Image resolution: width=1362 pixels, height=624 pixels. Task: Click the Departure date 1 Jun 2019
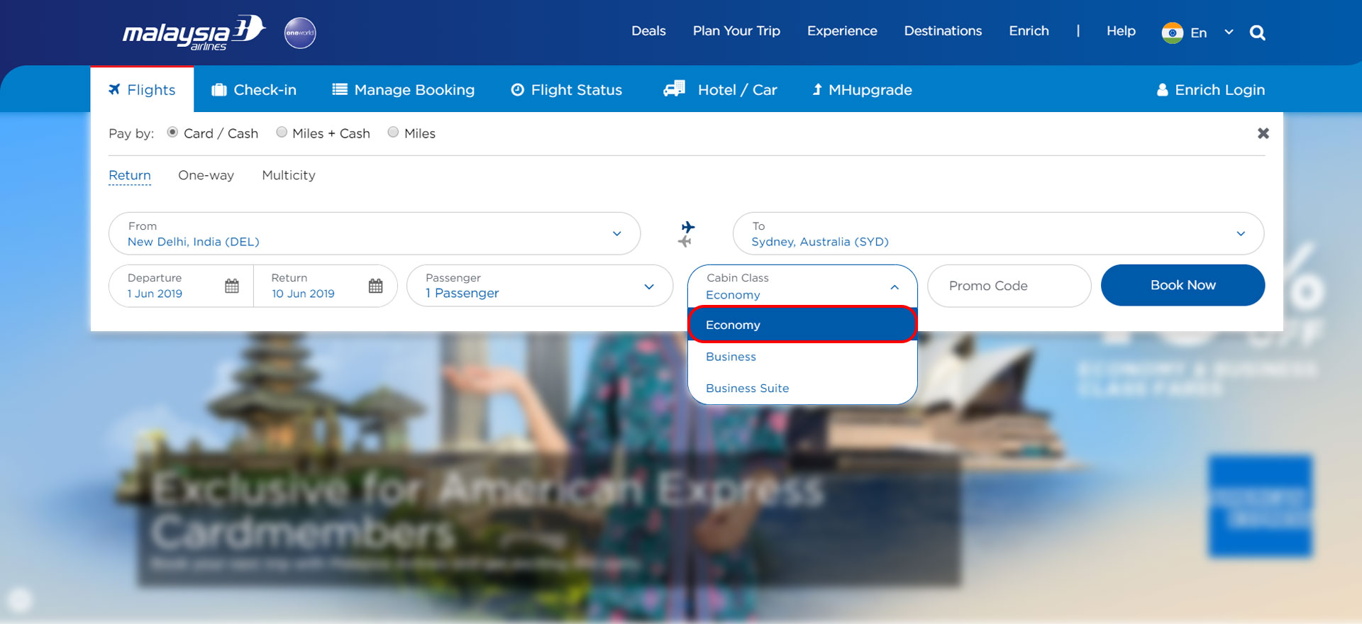click(155, 294)
